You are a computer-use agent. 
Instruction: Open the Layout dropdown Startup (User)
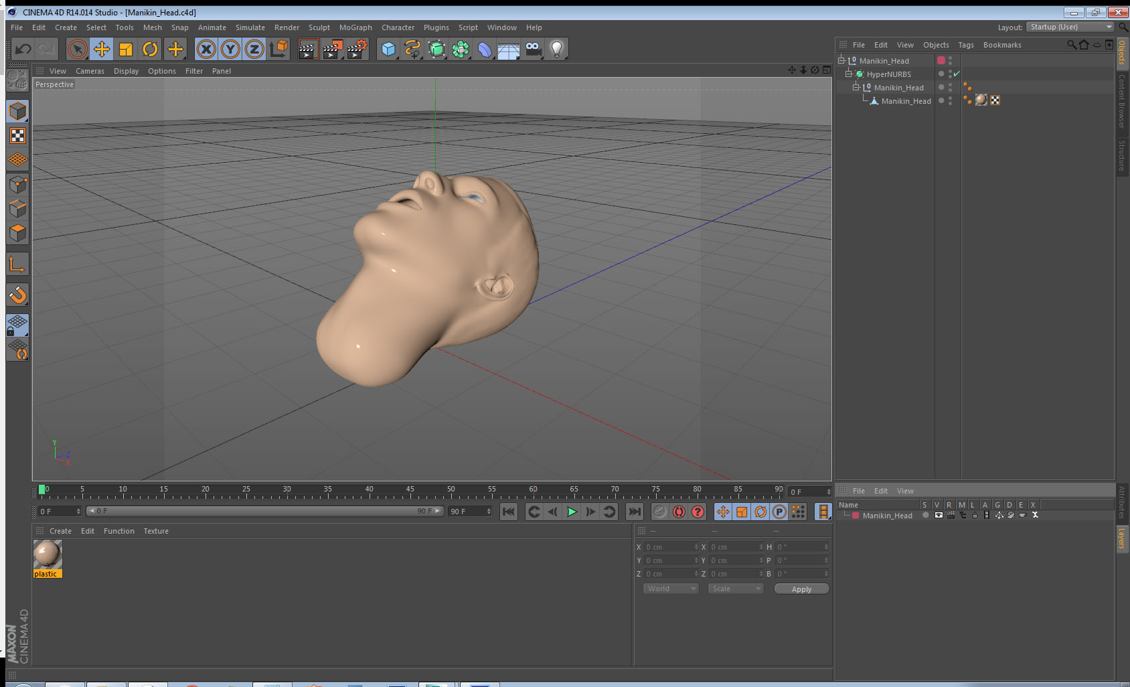coord(1070,27)
